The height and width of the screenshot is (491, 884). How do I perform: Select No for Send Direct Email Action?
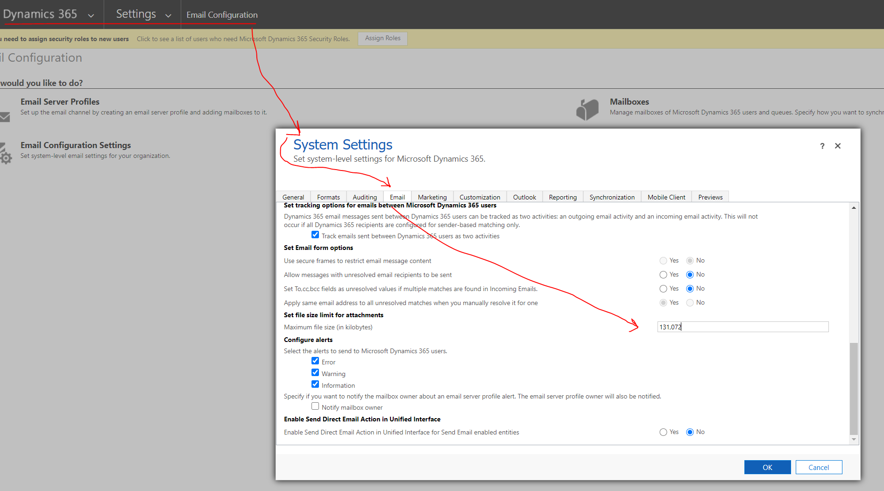coord(690,432)
